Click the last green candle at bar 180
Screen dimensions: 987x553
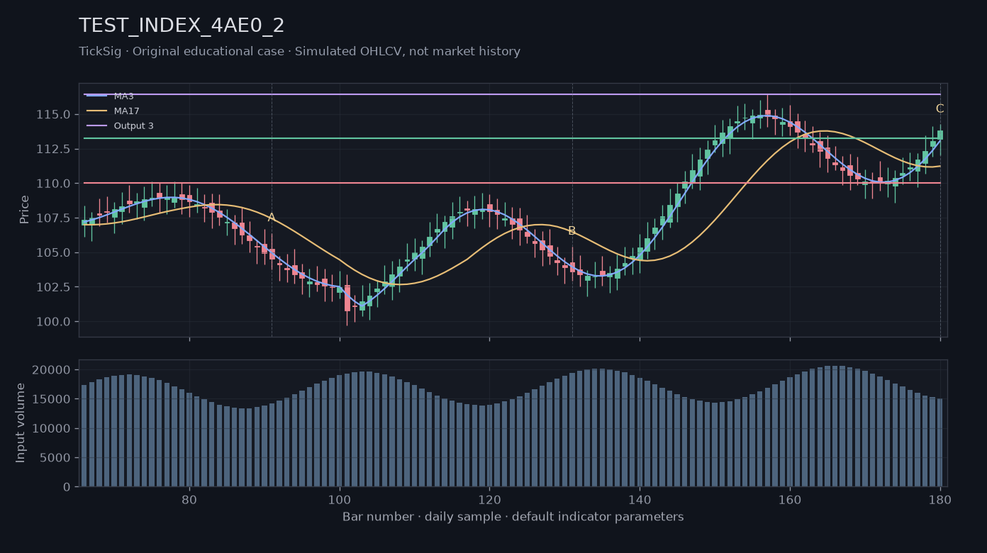tap(940, 135)
